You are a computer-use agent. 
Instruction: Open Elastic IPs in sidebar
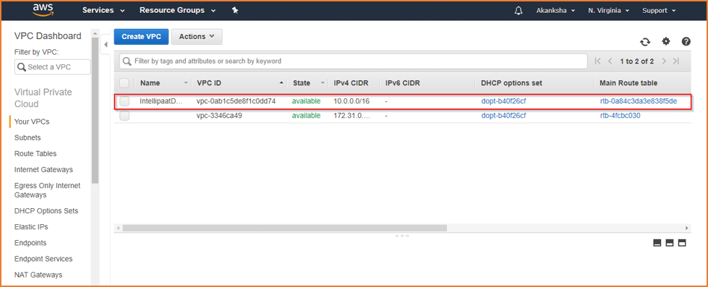pos(31,226)
